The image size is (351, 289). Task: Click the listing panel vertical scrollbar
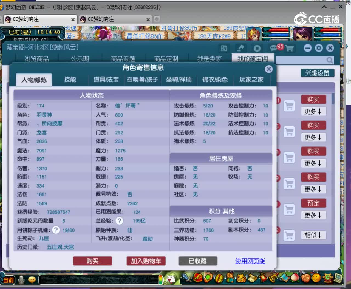click(333, 99)
